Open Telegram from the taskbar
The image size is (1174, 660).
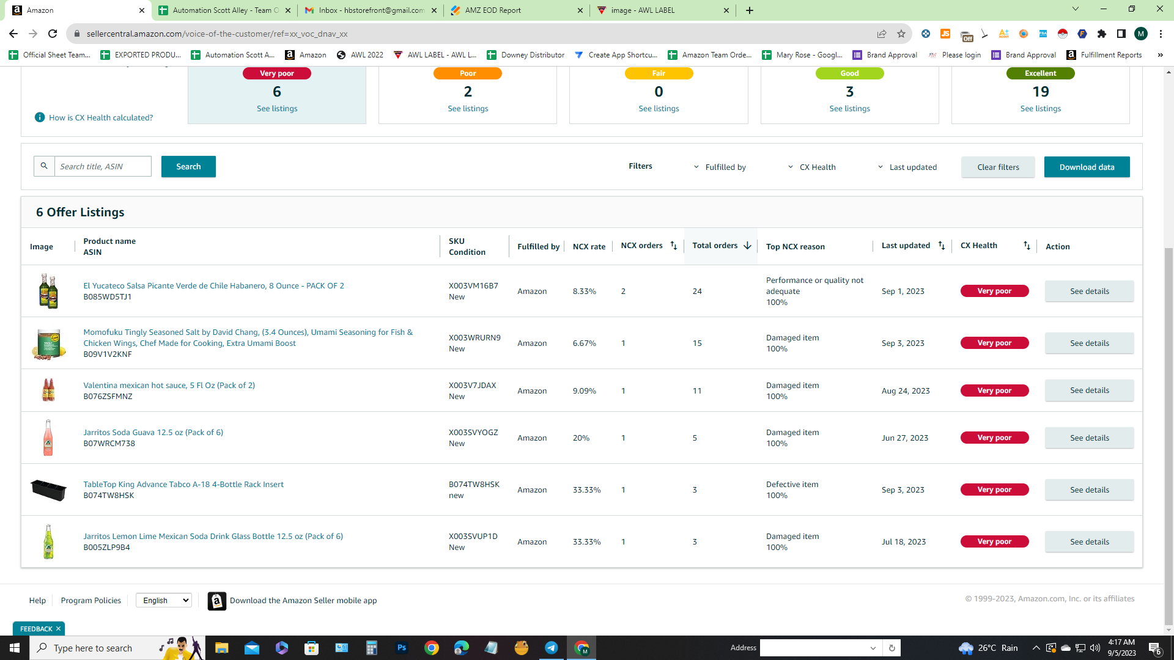tap(552, 648)
